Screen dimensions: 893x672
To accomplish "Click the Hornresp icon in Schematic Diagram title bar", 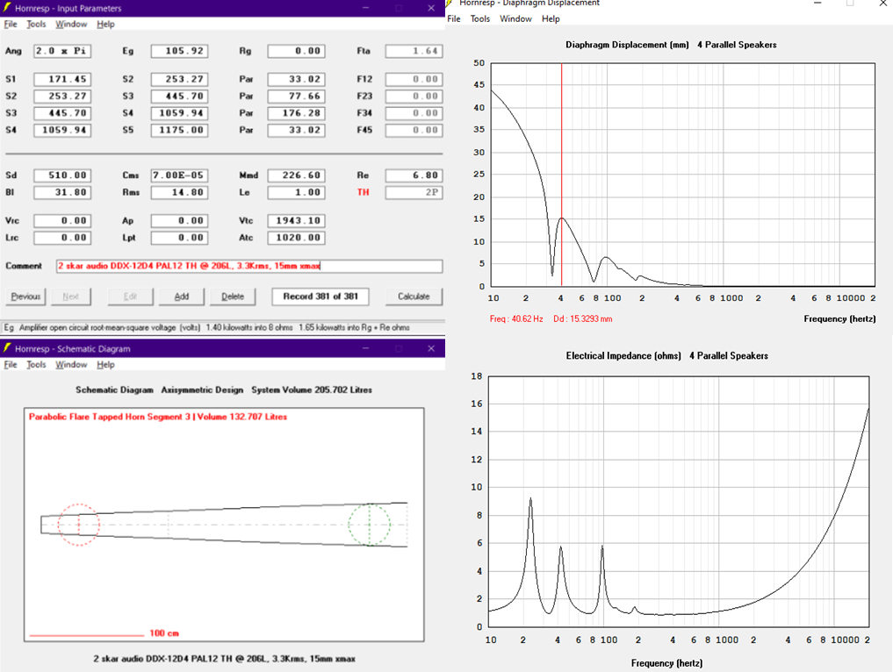I will click(x=7, y=348).
